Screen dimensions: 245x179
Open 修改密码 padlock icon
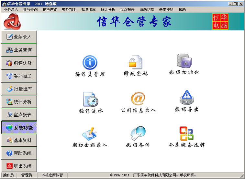(136, 62)
